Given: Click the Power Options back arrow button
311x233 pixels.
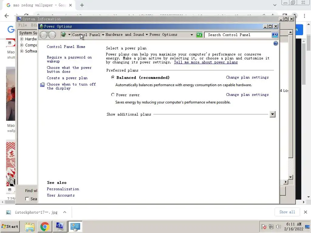Looking at the screenshot, I should click(43, 35).
